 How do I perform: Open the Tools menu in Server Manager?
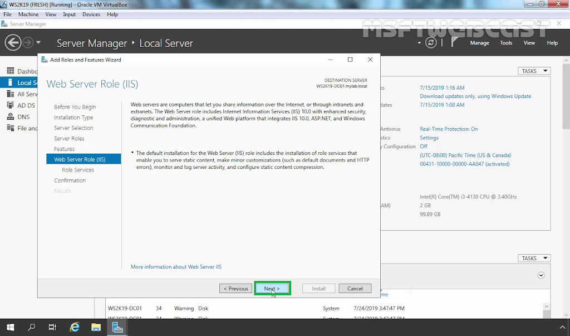point(506,42)
